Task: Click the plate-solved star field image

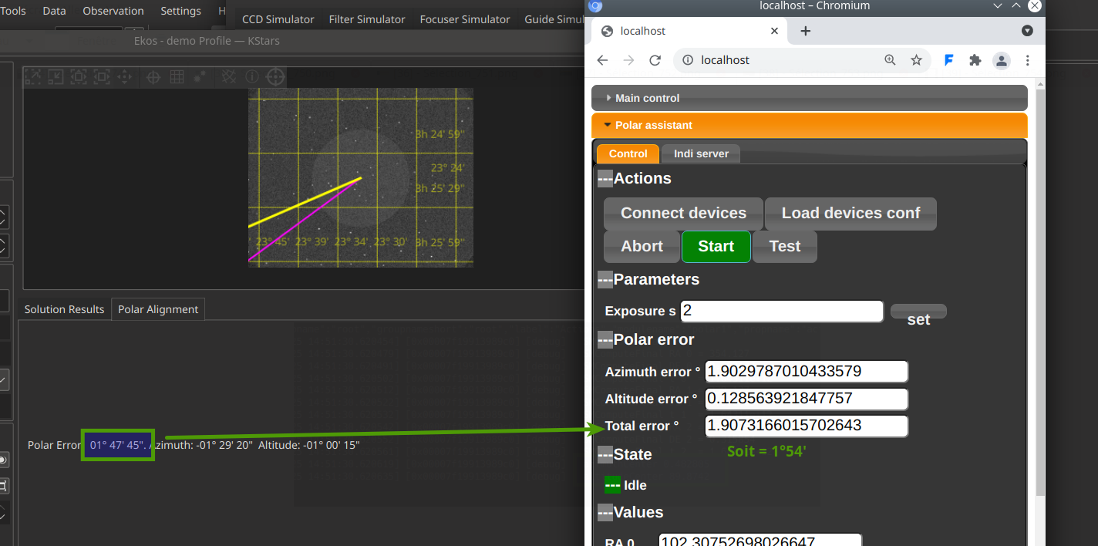Action: click(361, 177)
